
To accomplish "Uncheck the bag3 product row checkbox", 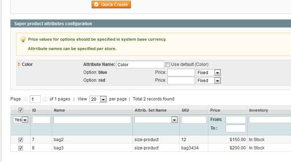I will [20, 148].
